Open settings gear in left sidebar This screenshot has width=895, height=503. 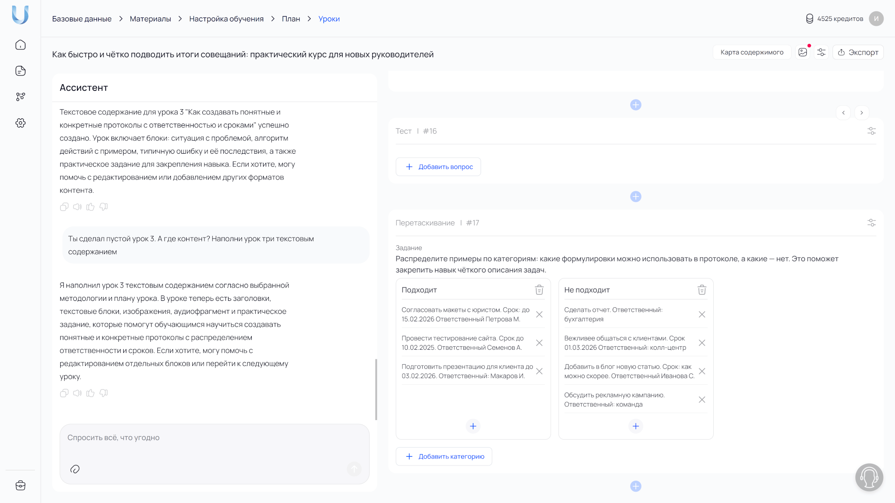coord(21,123)
